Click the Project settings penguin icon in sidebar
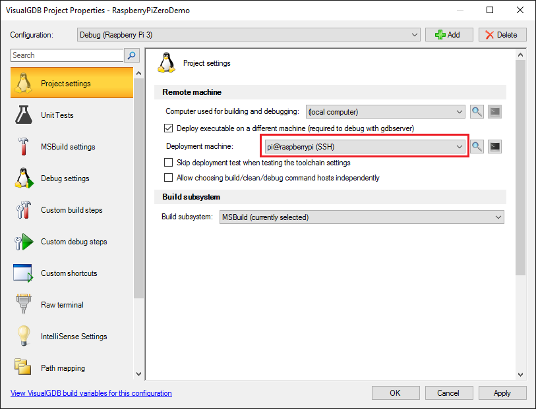The image size is (536, 409). click(23, 83)
